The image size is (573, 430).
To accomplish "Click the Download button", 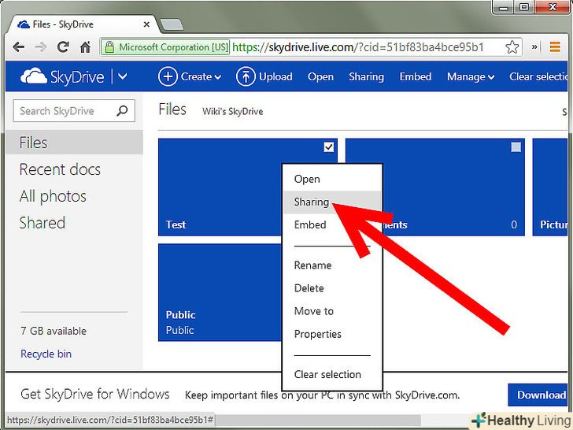I will click(538, 395).
